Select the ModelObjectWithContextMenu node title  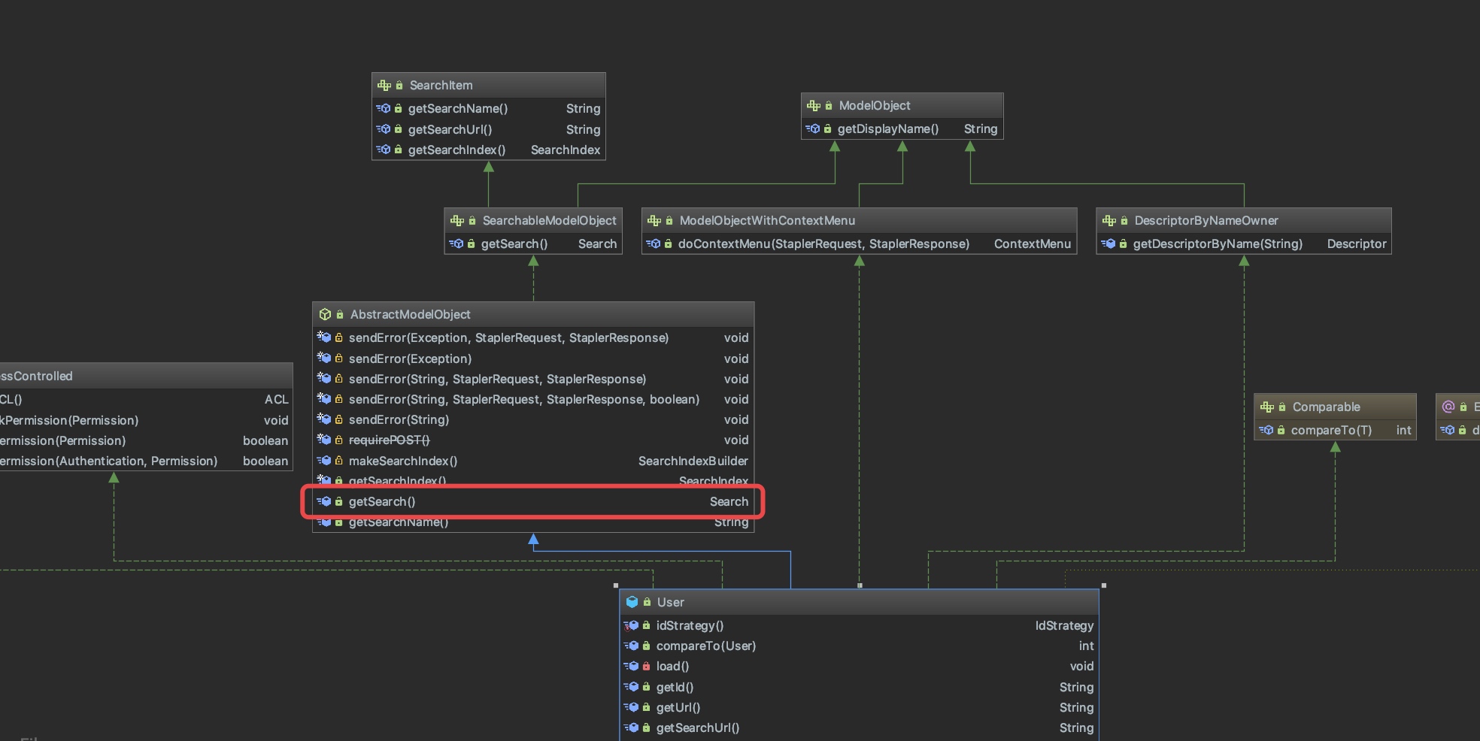(767, 221)
